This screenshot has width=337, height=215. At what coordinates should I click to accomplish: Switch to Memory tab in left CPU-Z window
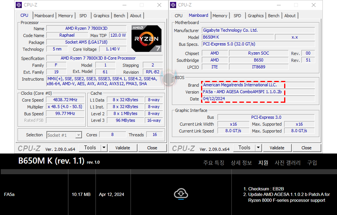click(65, 16)
